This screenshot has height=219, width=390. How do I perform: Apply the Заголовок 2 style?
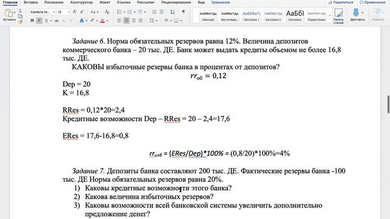(x=273, y=16)
